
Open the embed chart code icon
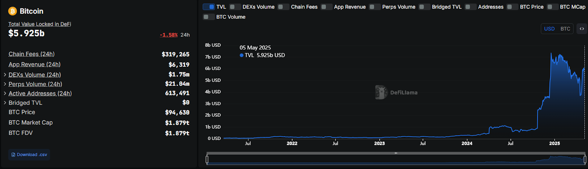click(x=582, y=29)
